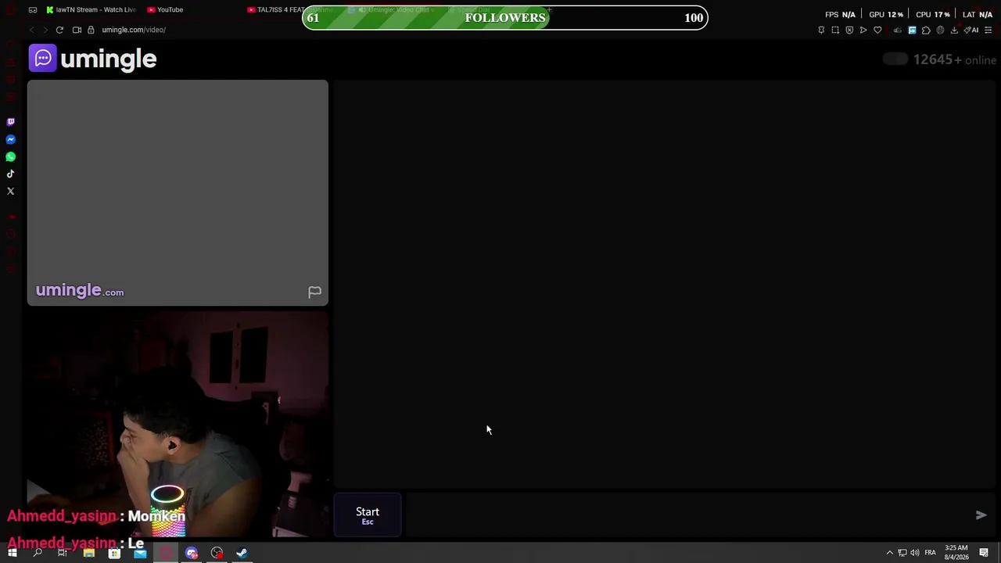Report stranger using the flag icon

point(314,292)
